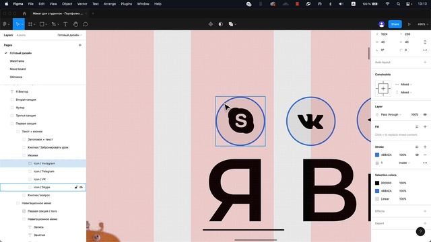431x242 pixels.
Task: Open advanced stroke options ellipsis
Action: (x=425, y=163)
